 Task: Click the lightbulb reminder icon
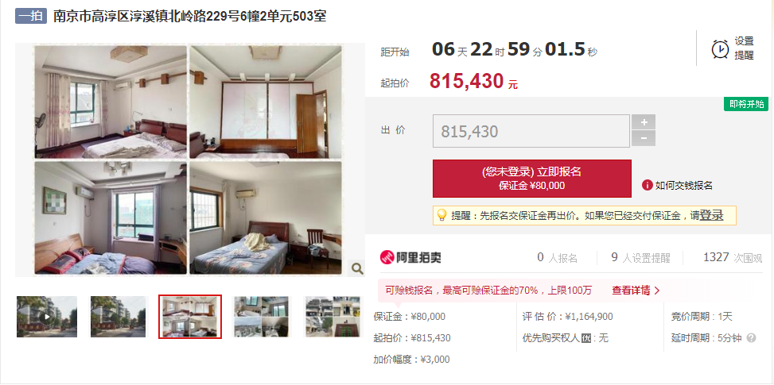click(441, 215)
